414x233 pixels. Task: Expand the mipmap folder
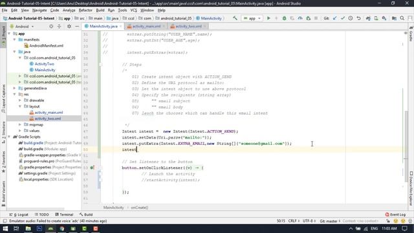(20, 125)
